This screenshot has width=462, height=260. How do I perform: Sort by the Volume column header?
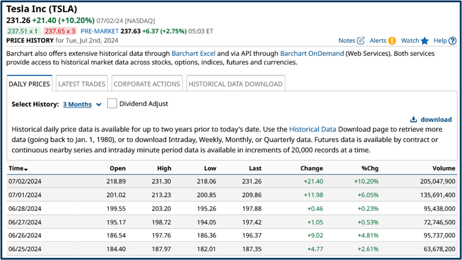click(444, 168)
